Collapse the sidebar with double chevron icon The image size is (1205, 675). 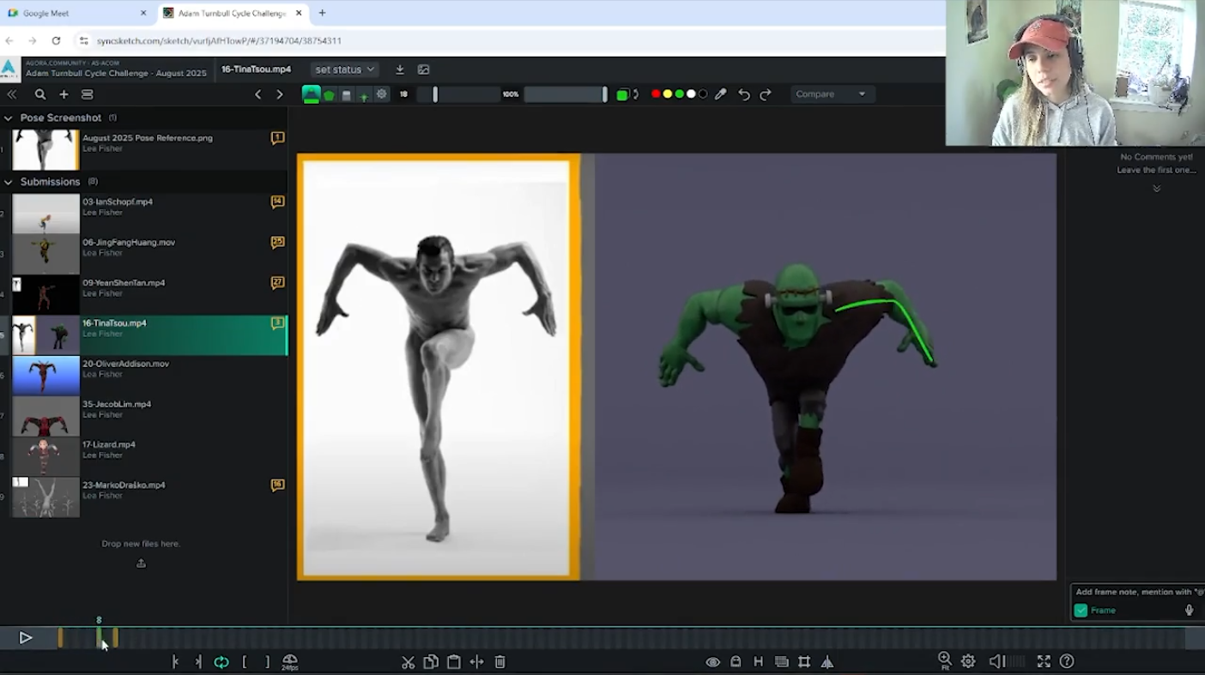12,94
